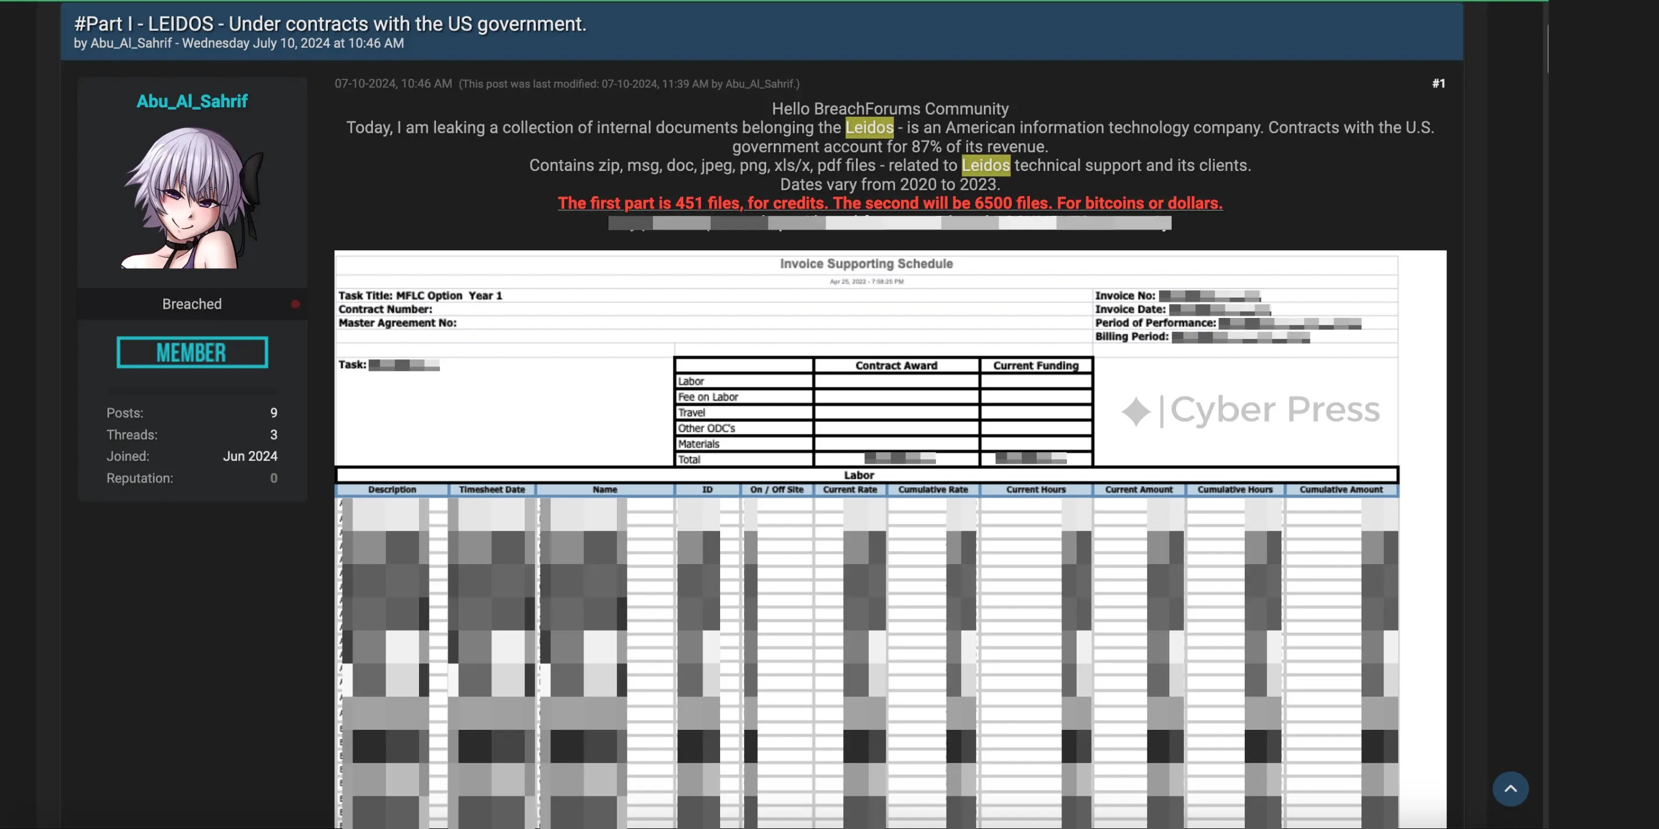Click the first highlighted "Leidos" word

click(x=869, y=127)
